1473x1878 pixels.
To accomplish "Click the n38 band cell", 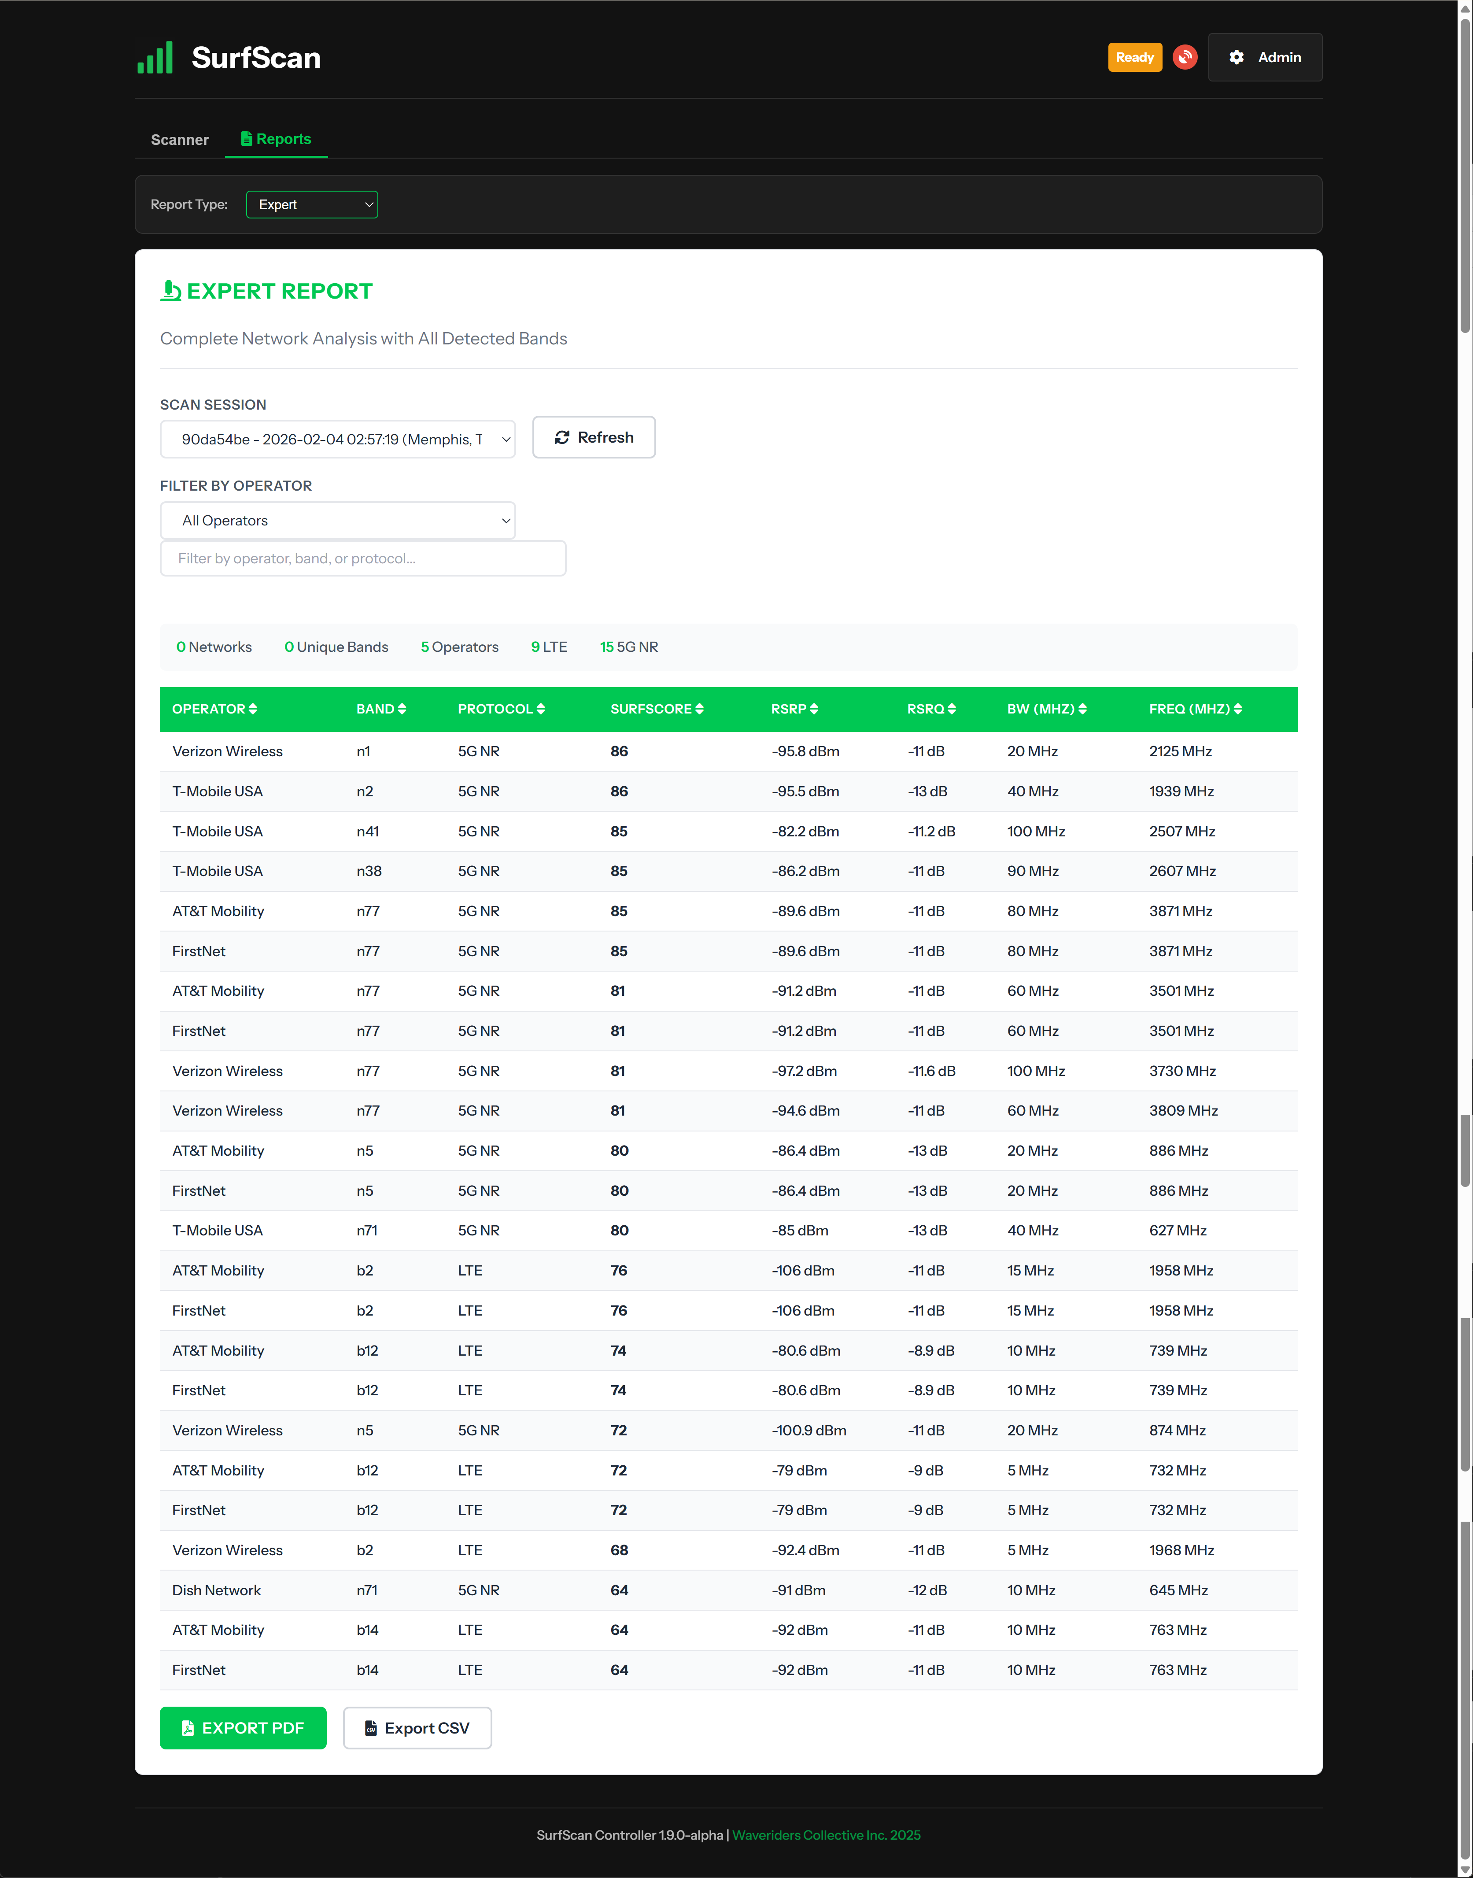I will tap(369, 871).
